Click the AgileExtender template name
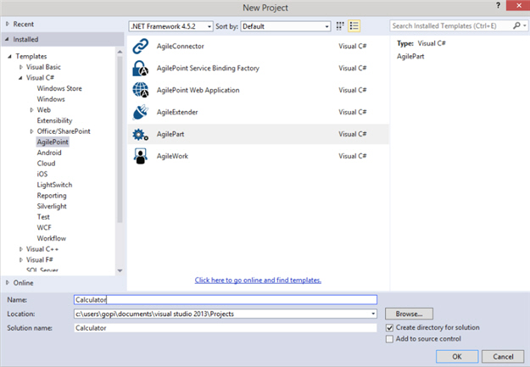 pyautogui.click(x=177, y=112)
